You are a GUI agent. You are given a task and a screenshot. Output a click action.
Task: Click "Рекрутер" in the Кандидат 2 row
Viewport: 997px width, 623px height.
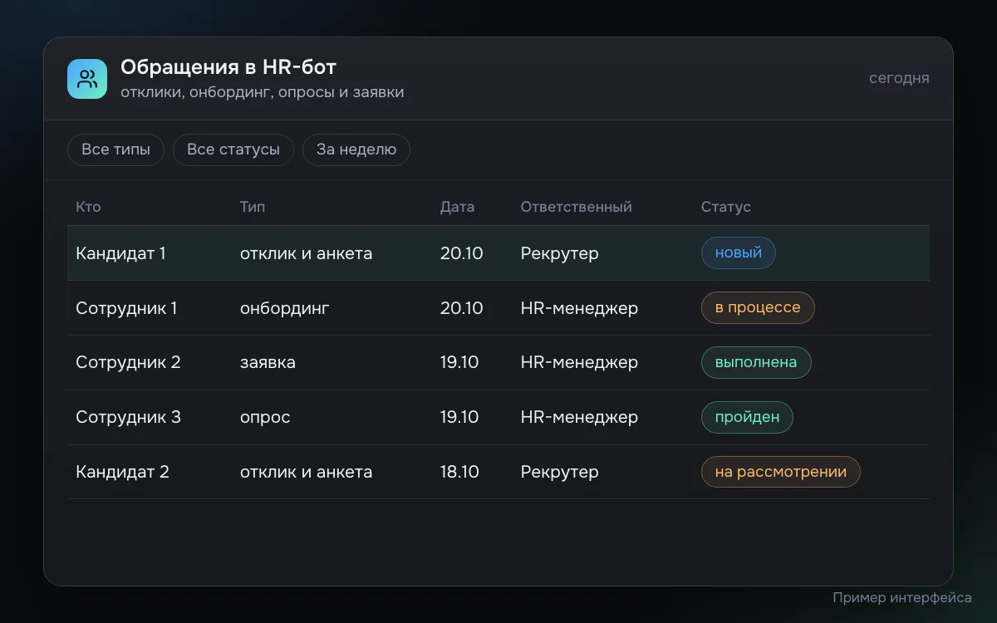(x=560, y=472)
